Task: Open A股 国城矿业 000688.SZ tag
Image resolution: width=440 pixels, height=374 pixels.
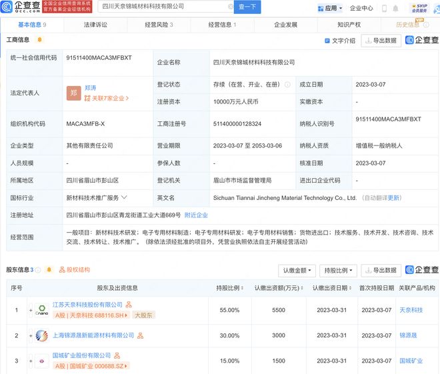Action: pos(91,366)
